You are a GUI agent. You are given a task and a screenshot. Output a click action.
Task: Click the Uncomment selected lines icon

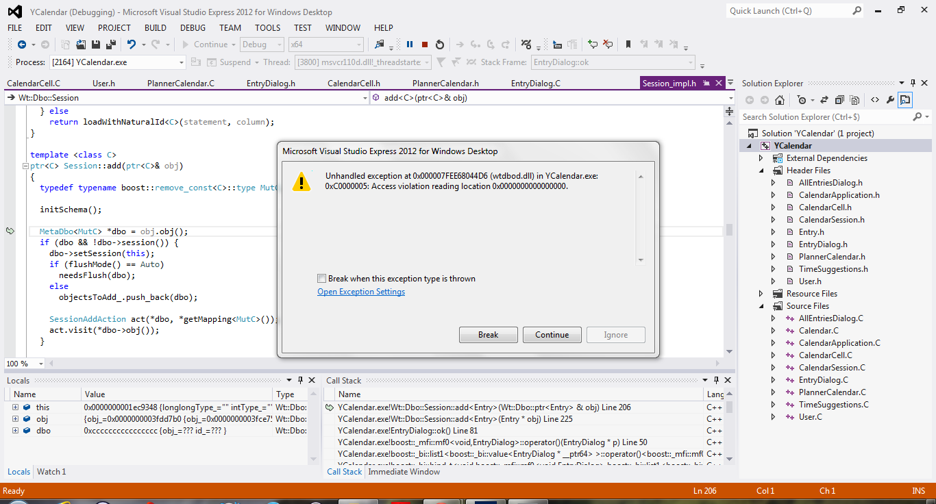coord(608,45)
